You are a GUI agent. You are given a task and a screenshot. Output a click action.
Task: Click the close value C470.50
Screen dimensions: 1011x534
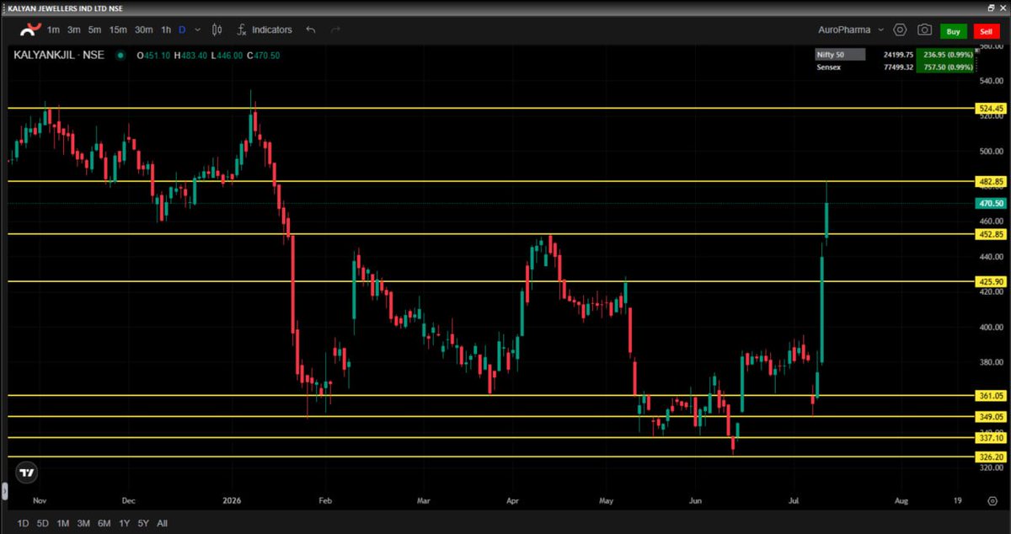point(264,56)
